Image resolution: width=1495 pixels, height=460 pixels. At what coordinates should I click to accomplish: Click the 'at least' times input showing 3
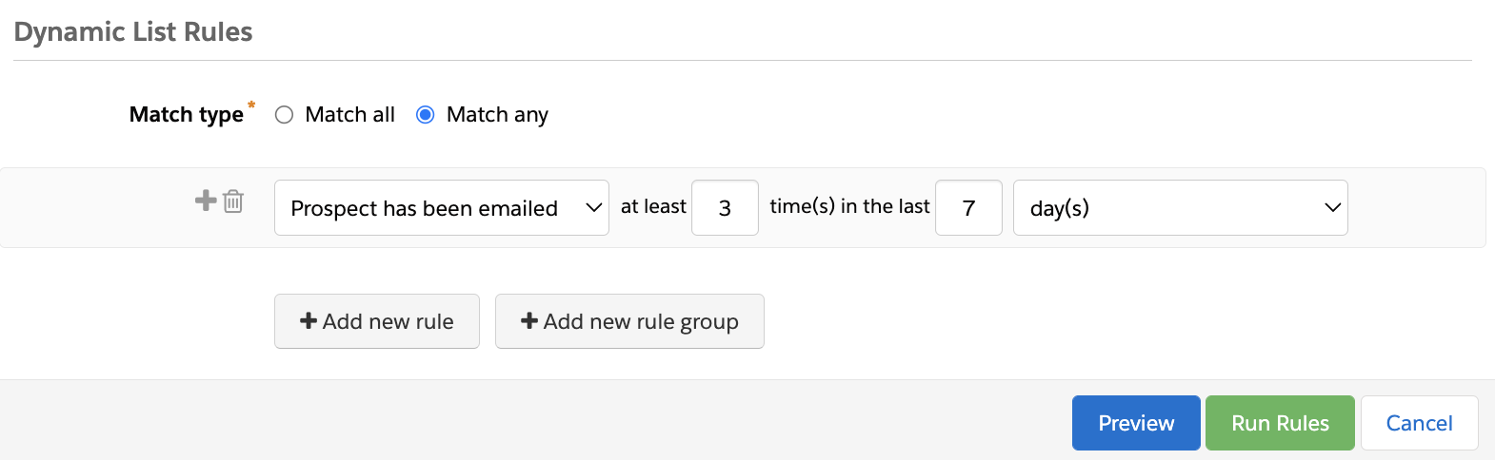click(x=725, y=208)
